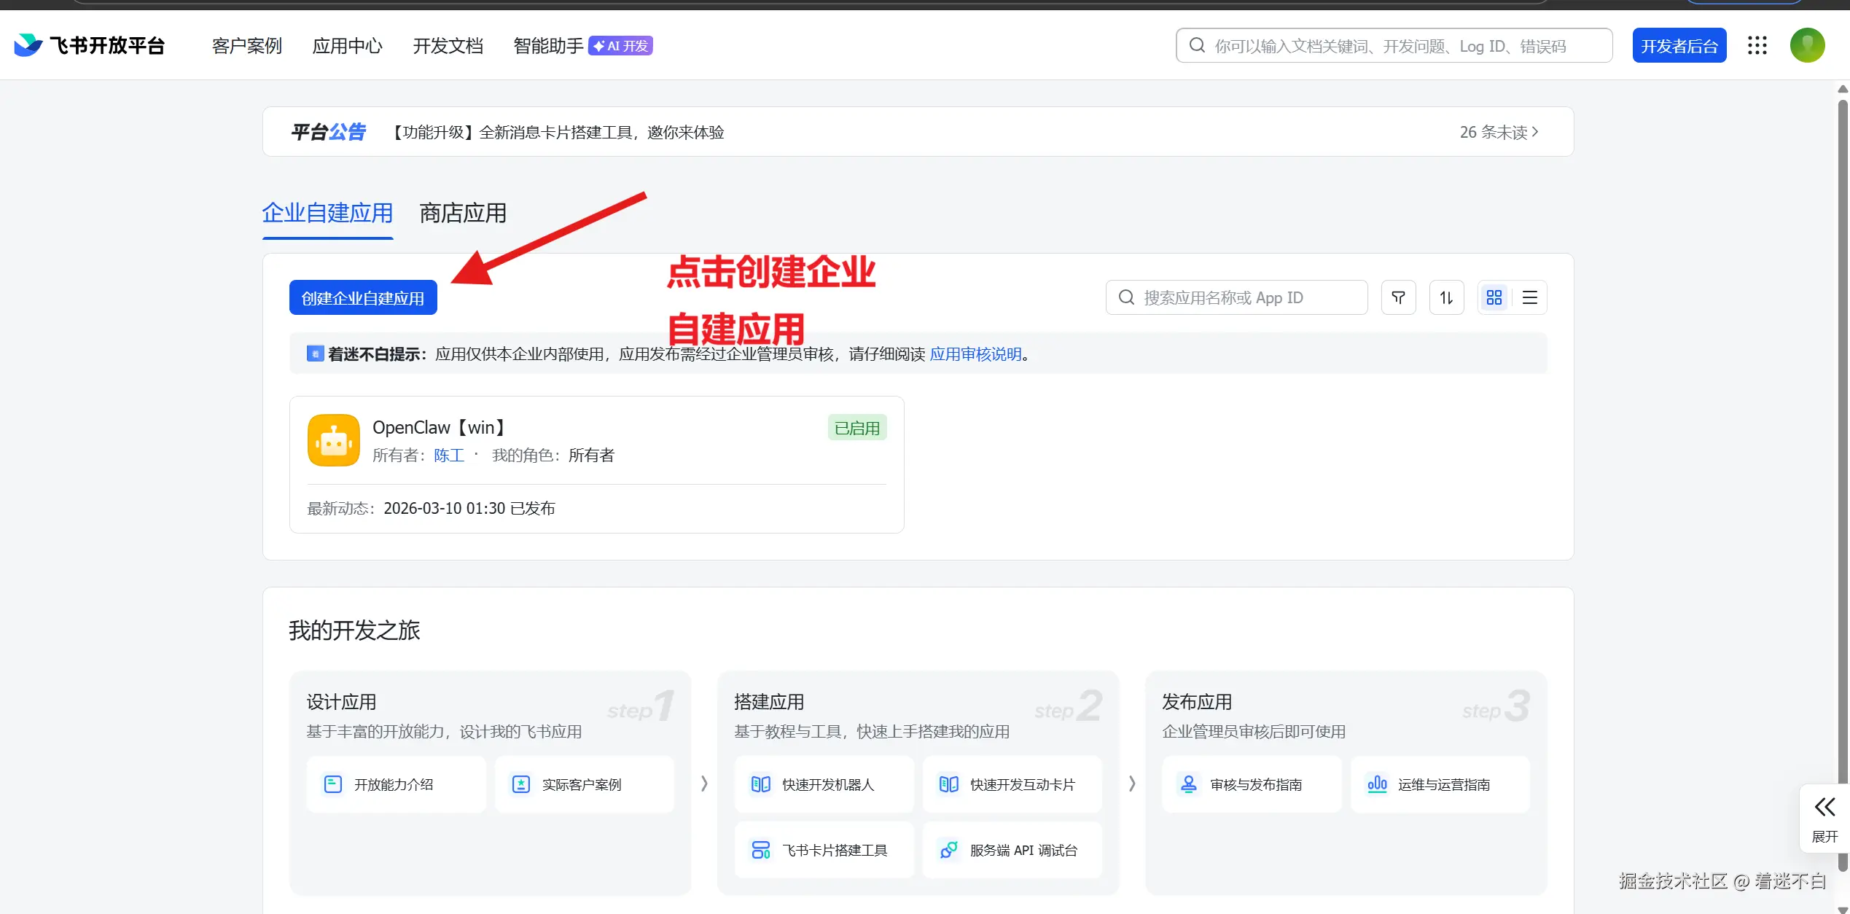This screenshot has width=1850, height=914.
Task: Click the 开发者后台 button
Action: pos(1679,46)
